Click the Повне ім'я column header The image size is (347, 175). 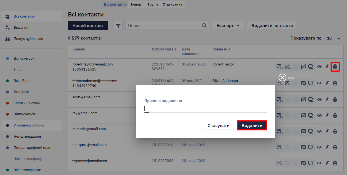click(221, 49)
